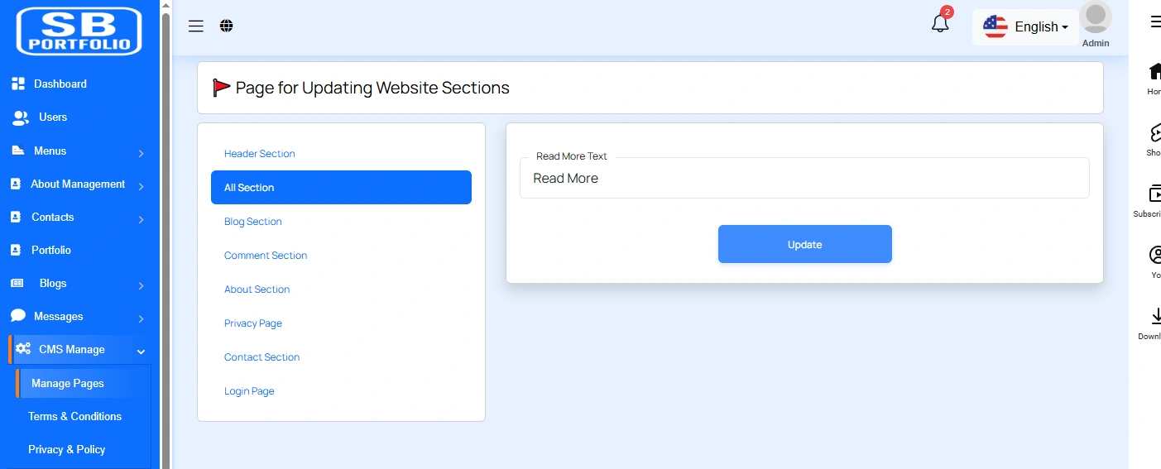Screen dimensions: 1161x469
Task: Click the Messages chat bubble icon
Action: 18,316
